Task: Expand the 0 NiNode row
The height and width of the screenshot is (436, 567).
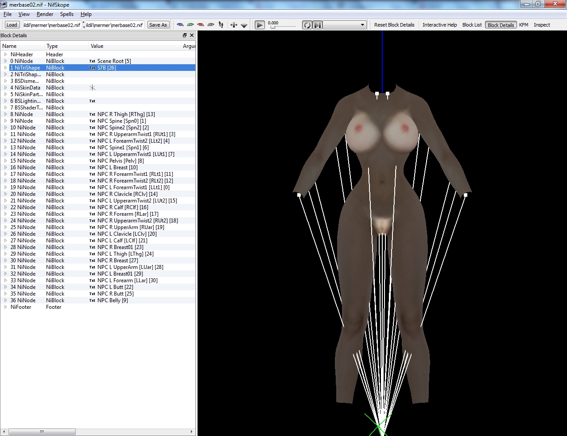Action: point(5,61)
